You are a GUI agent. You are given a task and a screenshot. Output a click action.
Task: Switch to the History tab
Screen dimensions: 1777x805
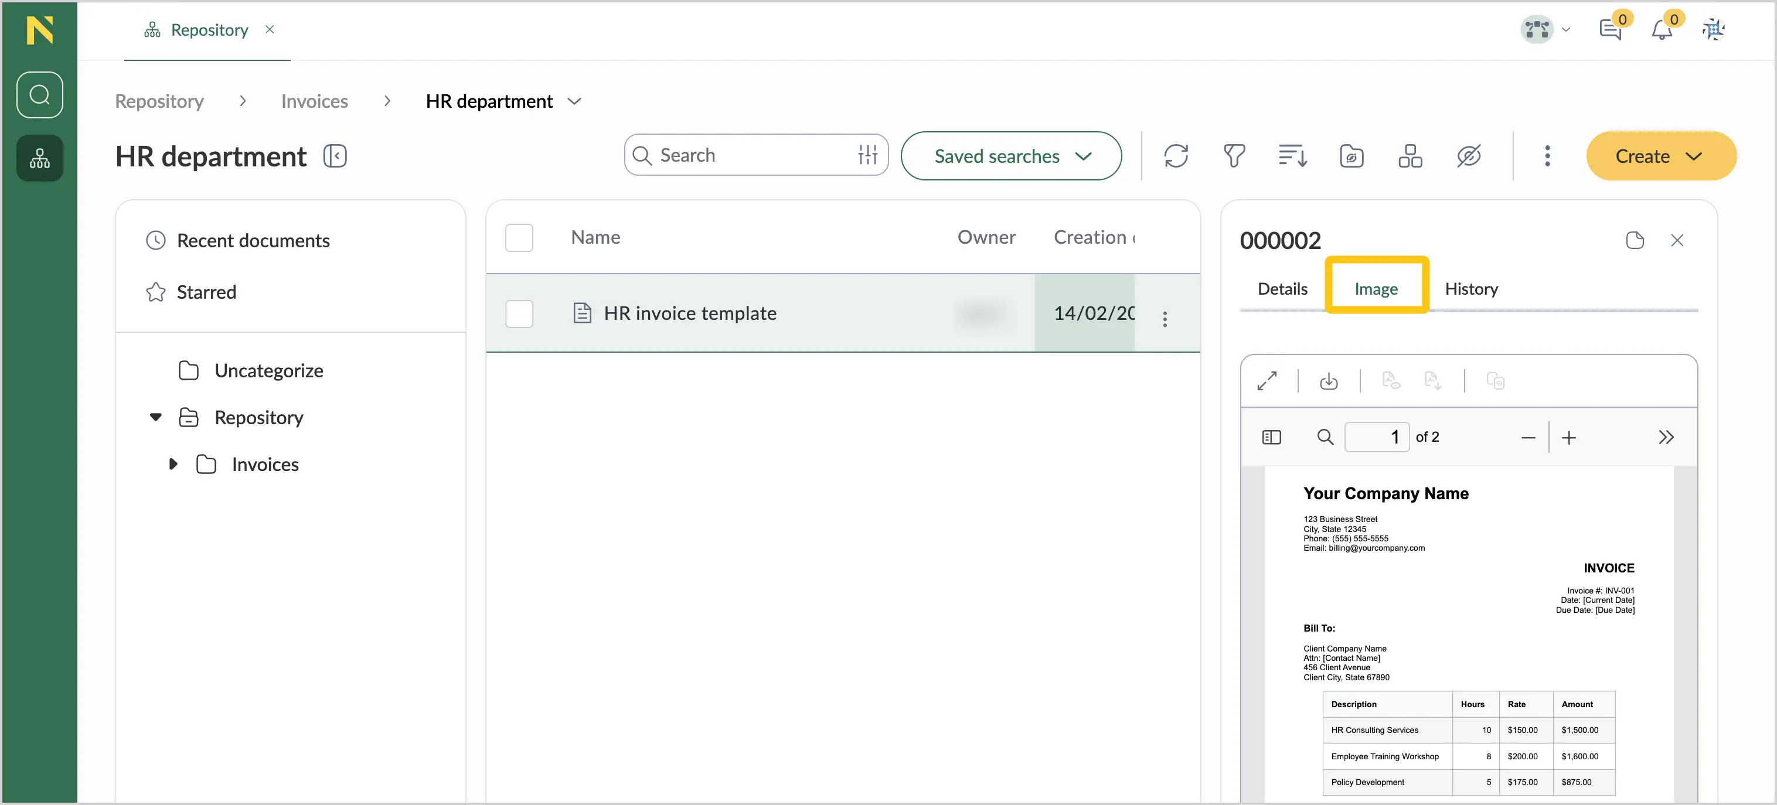point(1472,288)
